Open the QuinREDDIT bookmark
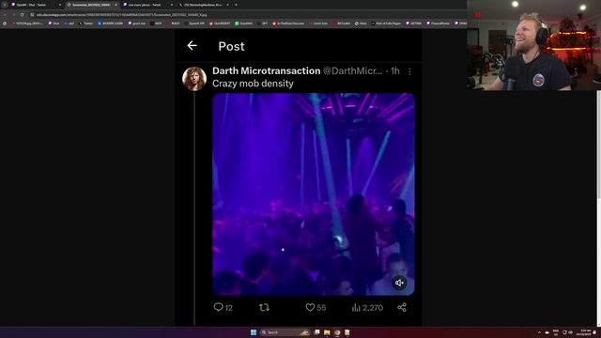Screen dimensions: 601x338 (220, 23)
